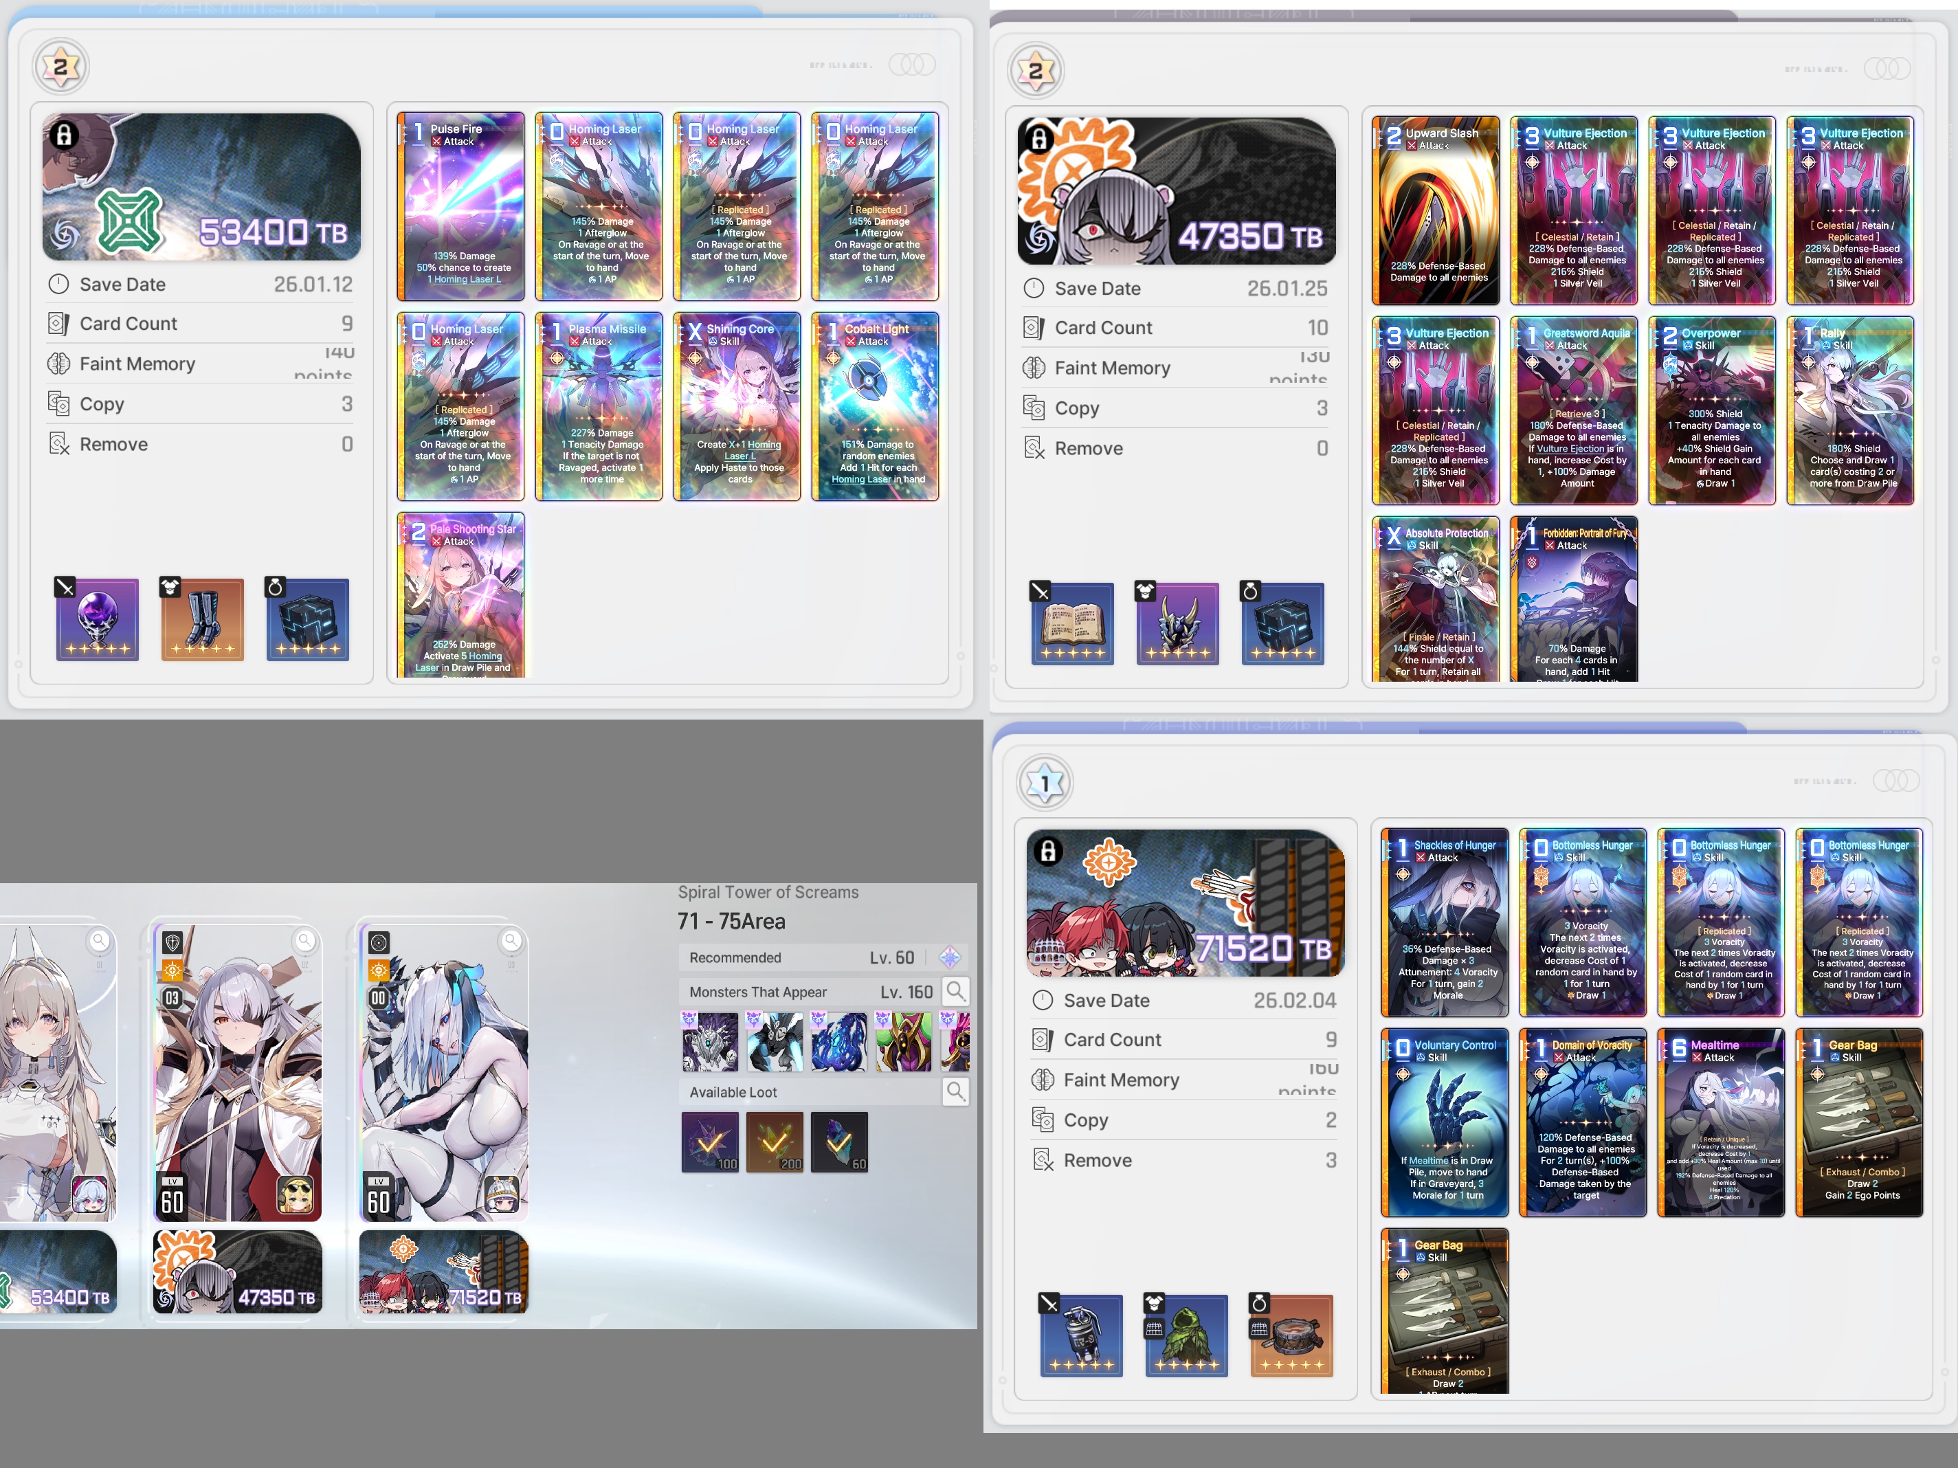Click magnifier on white-haired horned character card

click(511, 940)
